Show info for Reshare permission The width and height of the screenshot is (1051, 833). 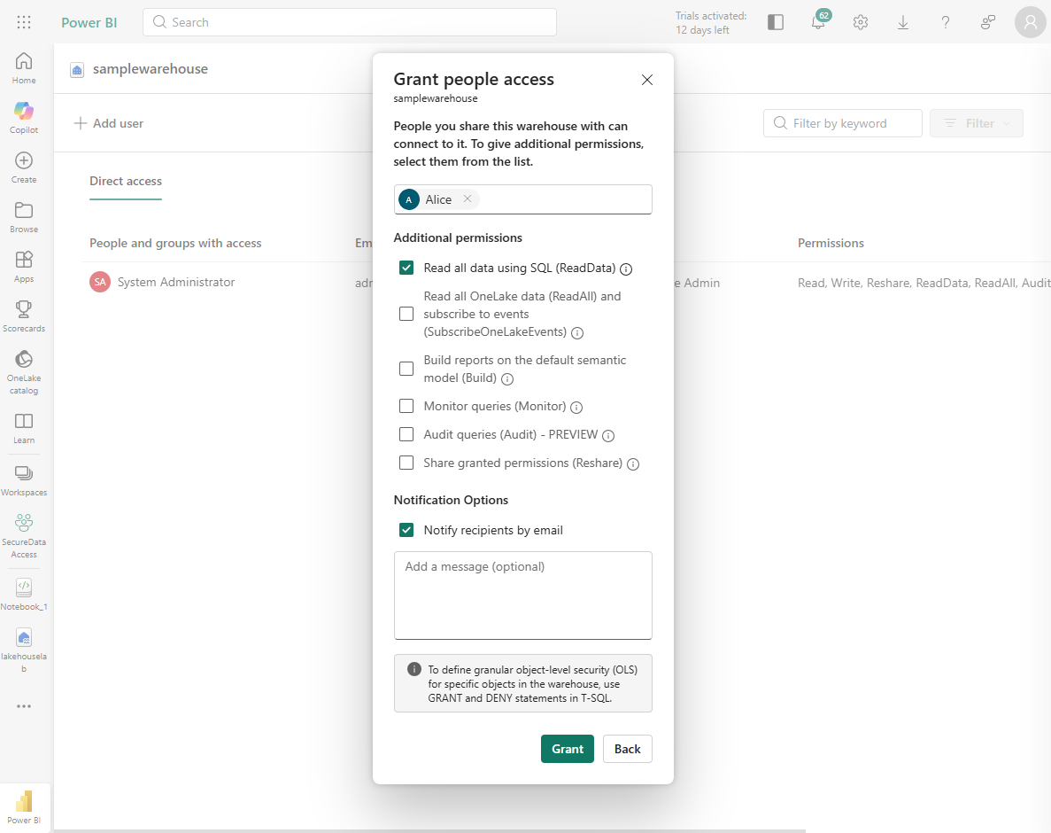(633, 464)
